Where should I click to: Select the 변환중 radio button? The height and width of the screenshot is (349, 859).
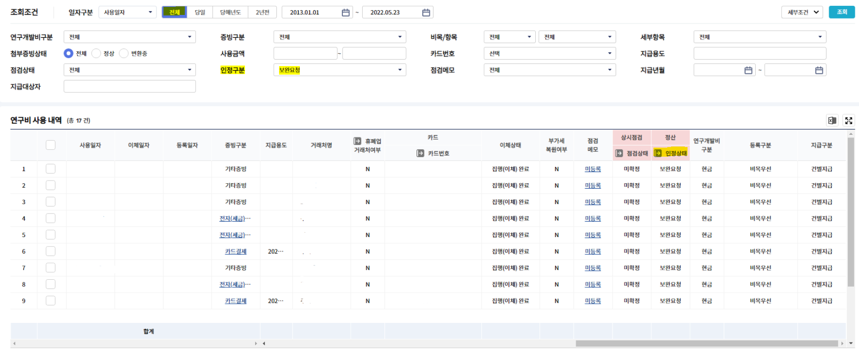pos(124,53)
